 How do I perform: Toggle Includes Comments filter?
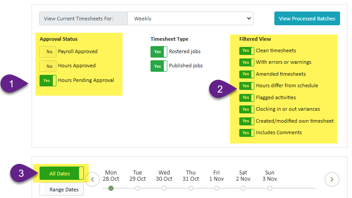247,133
